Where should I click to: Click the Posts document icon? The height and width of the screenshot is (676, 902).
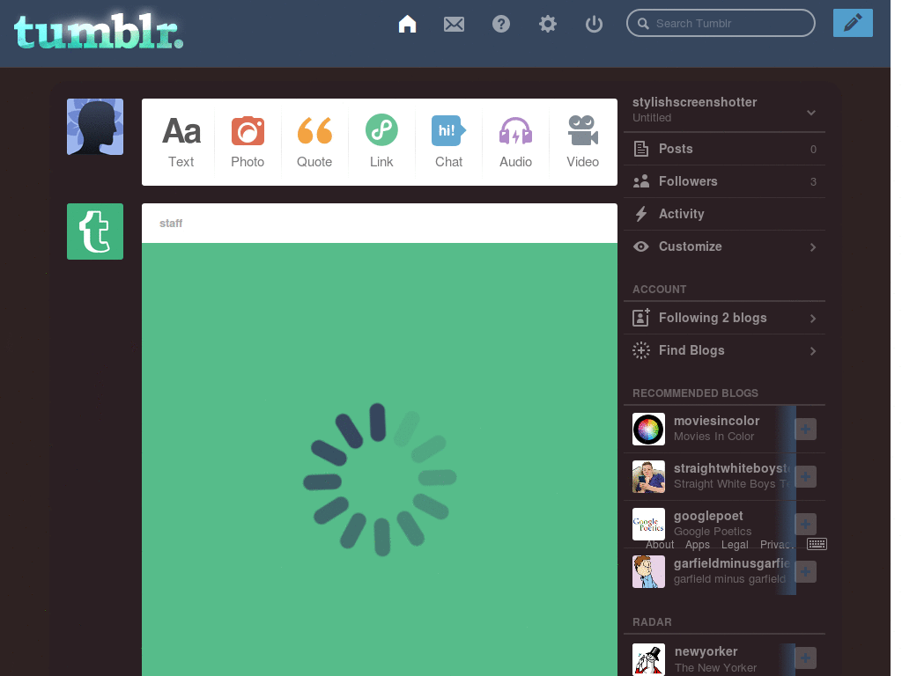641,149
